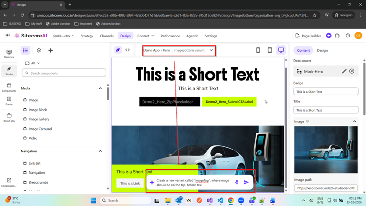This screenshot has height=206, width=366.
Task: Open Overview in the left sidebar
Action: click(9, 54)
